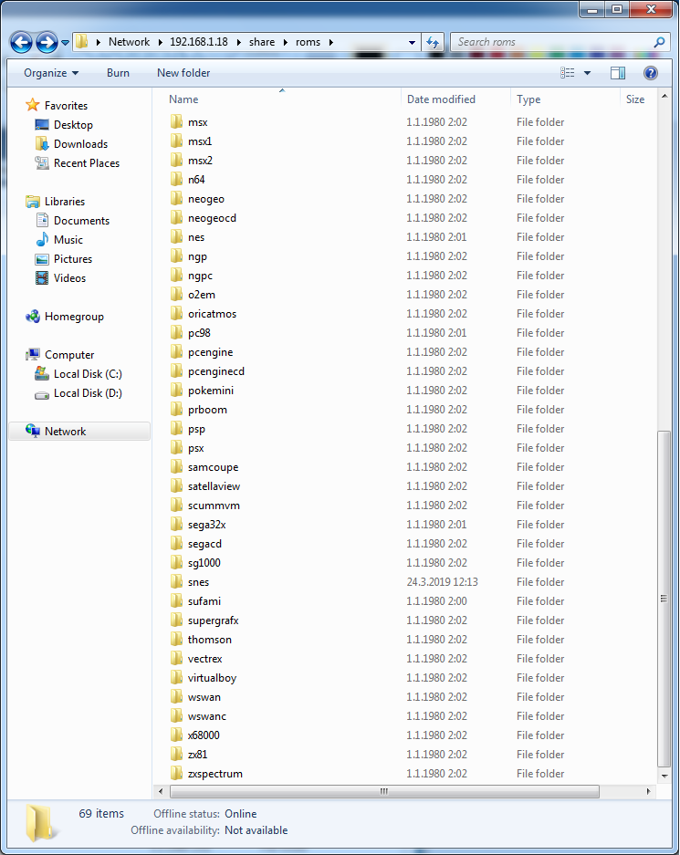
Task: Go back with the Back arrow button
Action: (x=21, y=42)
